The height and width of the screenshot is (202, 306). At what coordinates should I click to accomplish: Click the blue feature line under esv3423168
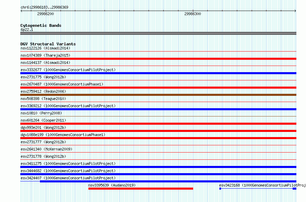click(x=258, y=189)
